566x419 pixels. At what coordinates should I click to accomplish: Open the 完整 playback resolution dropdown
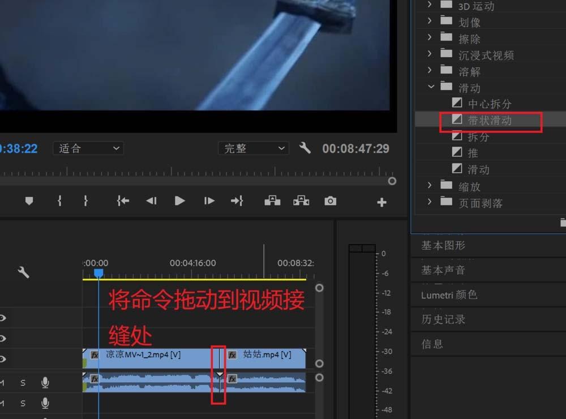point(253,148)
